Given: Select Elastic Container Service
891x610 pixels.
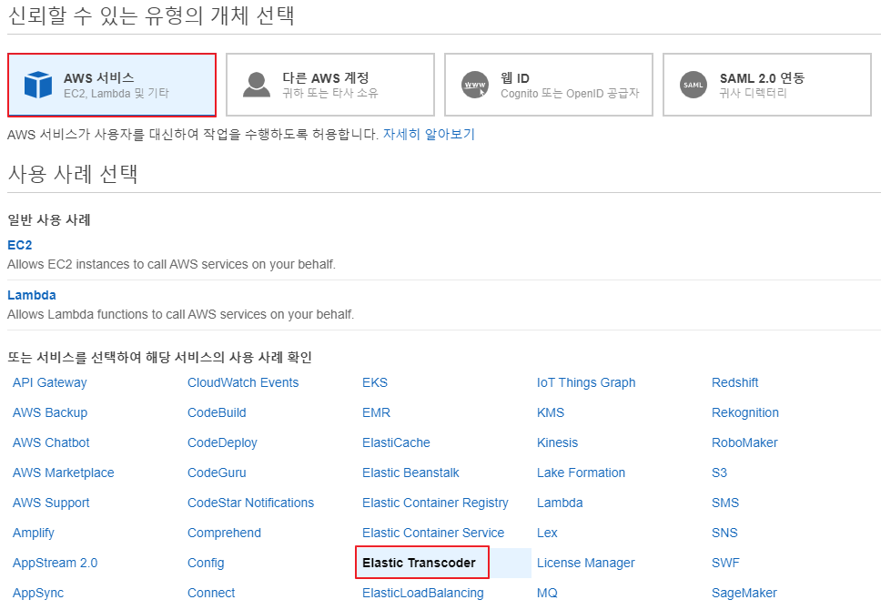Looking at the screenshot, I should click(433, 534).
